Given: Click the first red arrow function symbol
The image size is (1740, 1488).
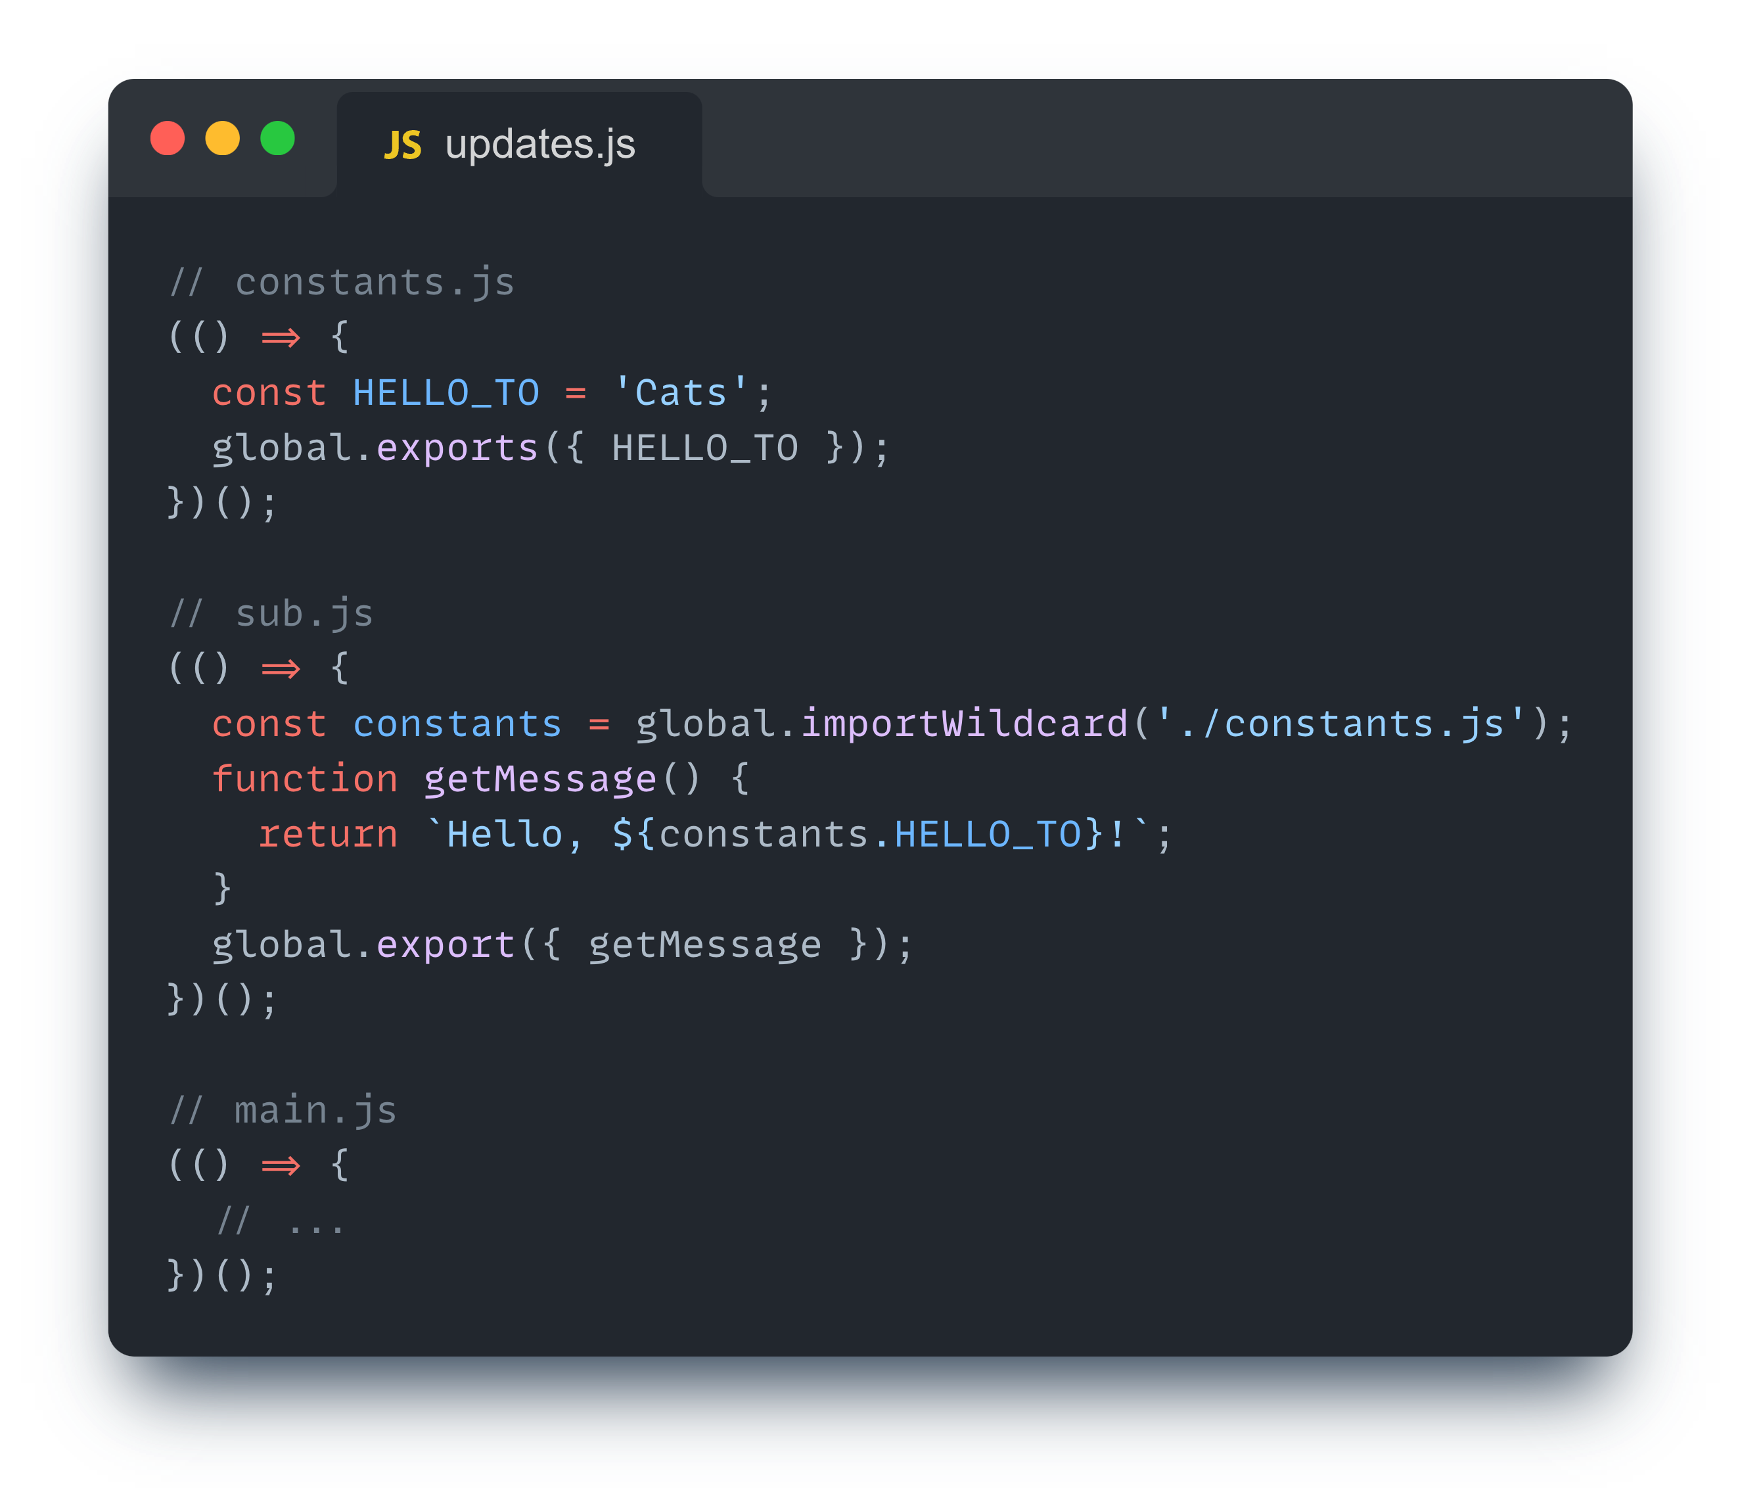Looking at the screenshot, I should coord(281,338).
